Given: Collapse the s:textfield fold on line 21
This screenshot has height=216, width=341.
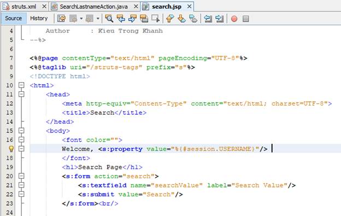Looking at the screenshot, I should click(21, 185).
